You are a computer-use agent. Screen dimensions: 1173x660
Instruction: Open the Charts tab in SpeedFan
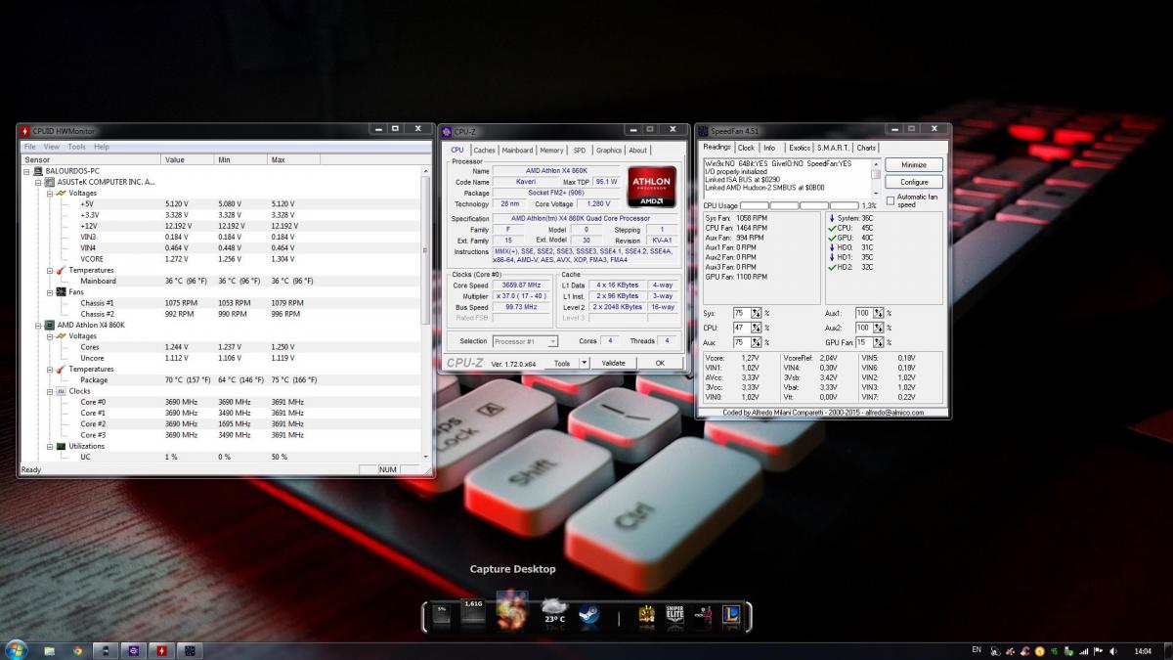tap(866, 148)
